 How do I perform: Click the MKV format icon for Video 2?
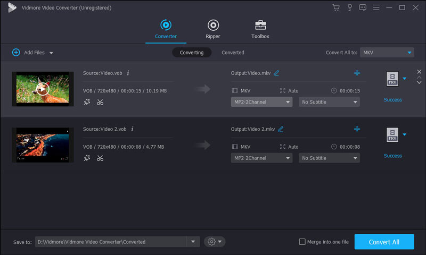392,135
